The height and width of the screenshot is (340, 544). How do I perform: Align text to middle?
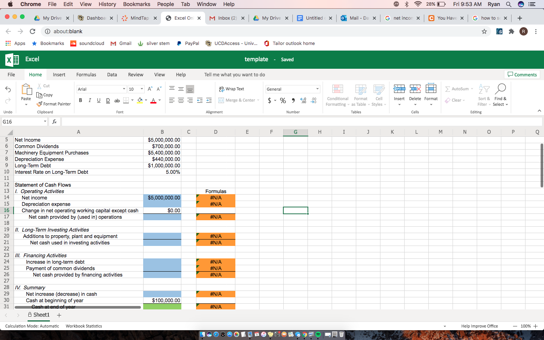(181, 89)
